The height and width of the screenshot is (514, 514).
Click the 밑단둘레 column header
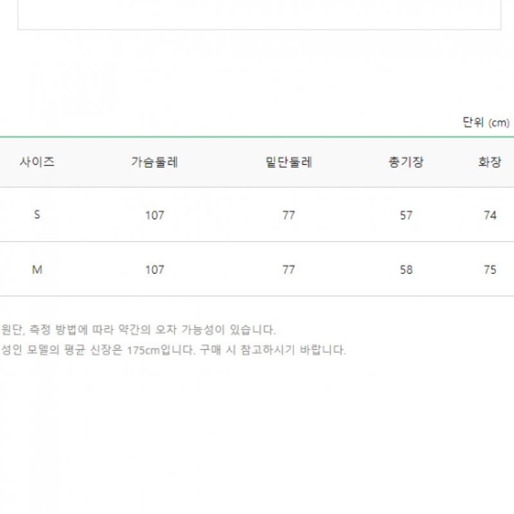[x=288, y=162]
